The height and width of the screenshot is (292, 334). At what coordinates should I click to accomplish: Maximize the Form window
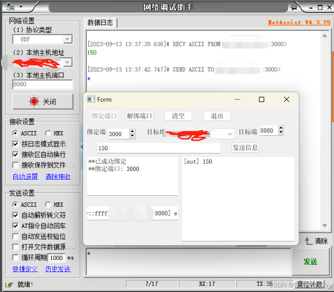tap(261, 99)
